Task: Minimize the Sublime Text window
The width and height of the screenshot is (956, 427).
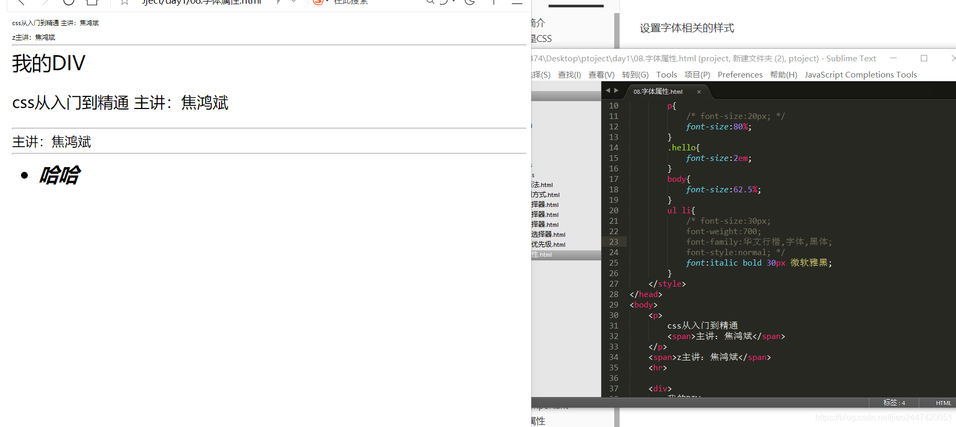Action: pyautogui.click(x=894, y=58)
